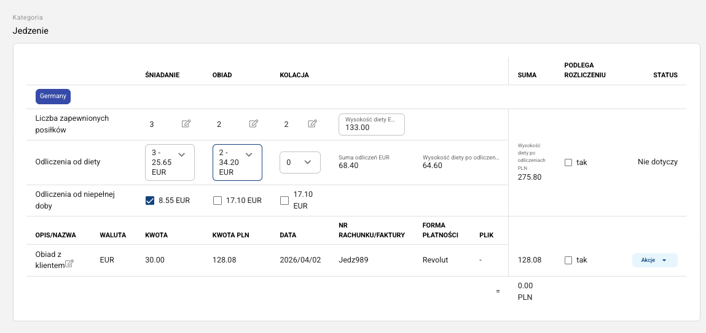Toggle the 8.55 EUR partial day deduction

coord(150,200)
